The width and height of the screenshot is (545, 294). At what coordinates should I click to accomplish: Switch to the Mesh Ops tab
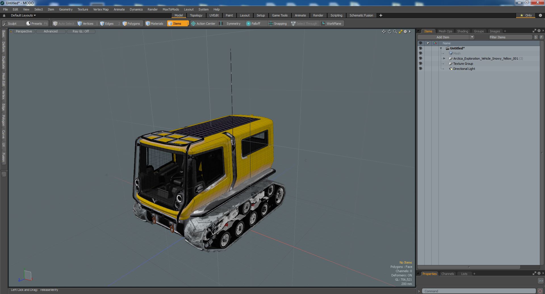pos(445,31)
